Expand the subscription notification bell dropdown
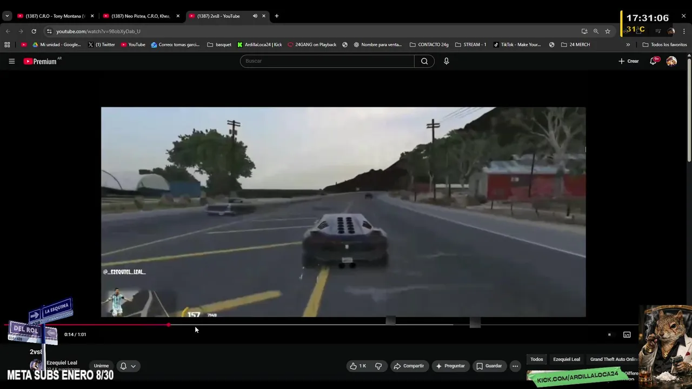The width and height of the screenshot is (692, 389). (x=128, y=366)
